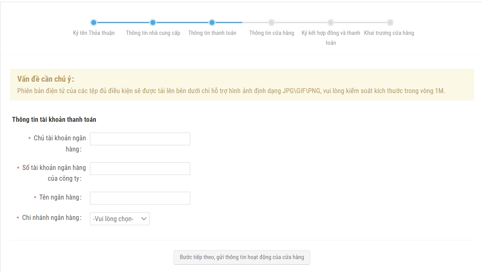Go to the Thông tin nhà cung cấp label
This screenshot has width=482, height=272.
(153, 33)
